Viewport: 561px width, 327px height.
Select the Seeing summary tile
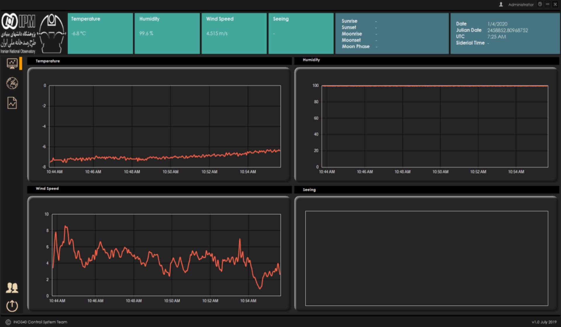(301, 33)
